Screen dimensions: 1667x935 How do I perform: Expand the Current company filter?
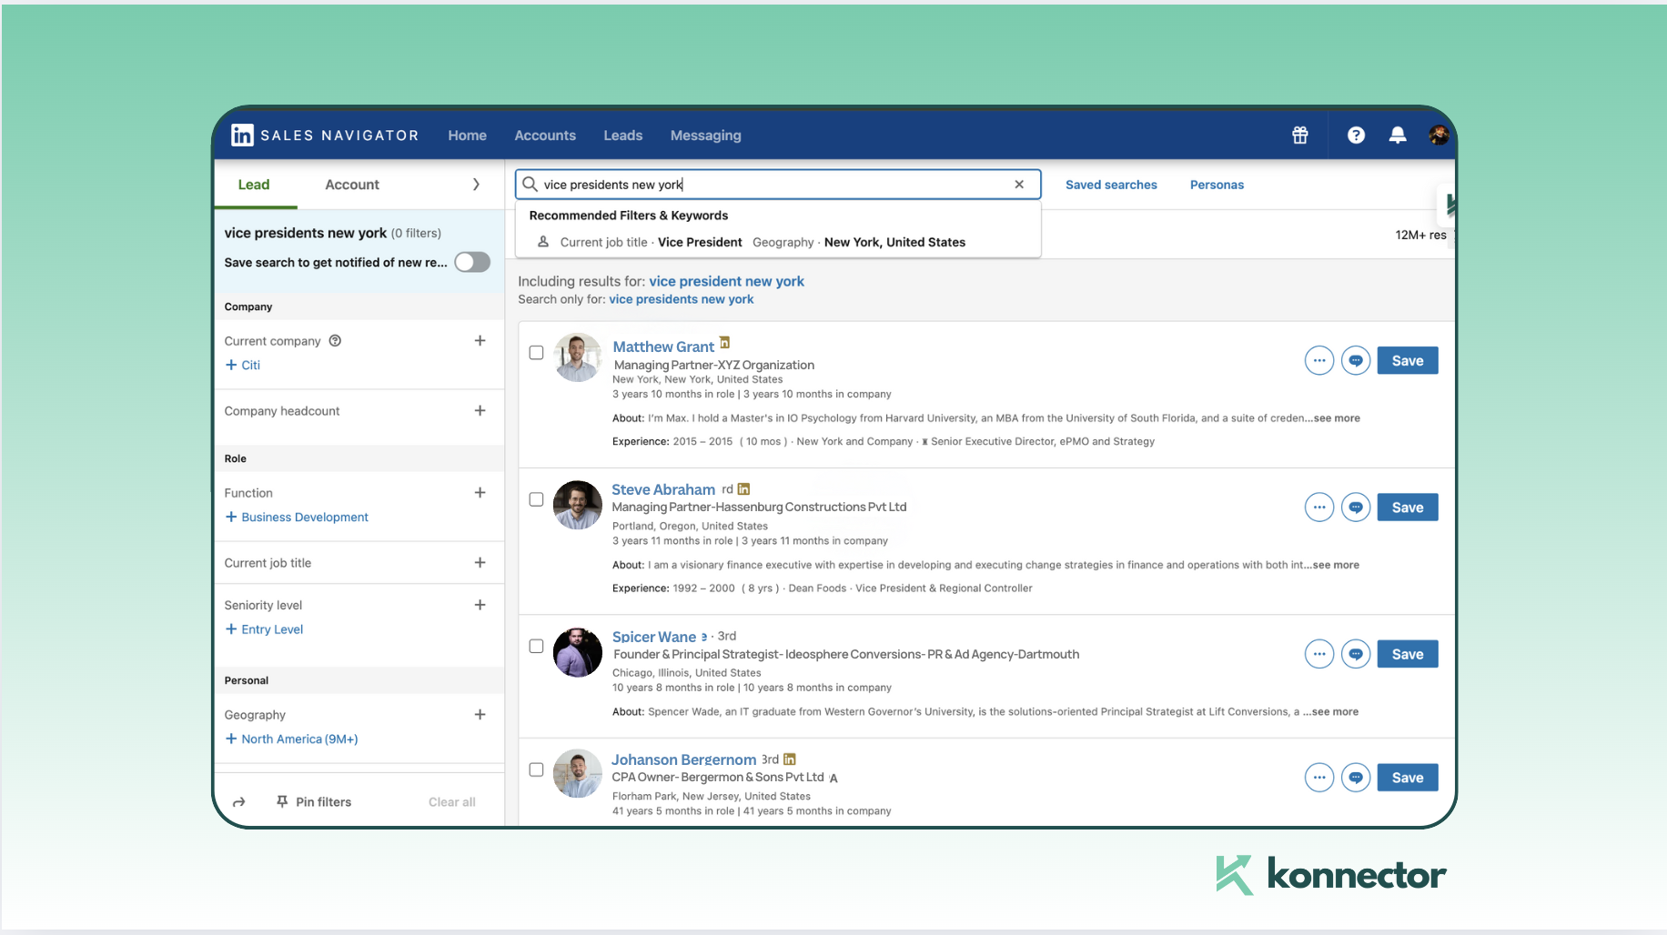point(480,341)
